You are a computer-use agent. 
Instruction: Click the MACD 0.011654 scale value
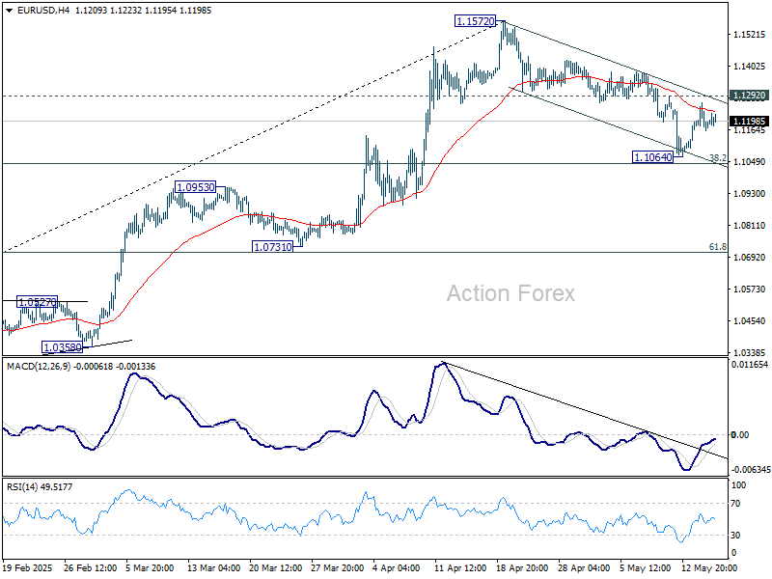(x=750, y=365)
